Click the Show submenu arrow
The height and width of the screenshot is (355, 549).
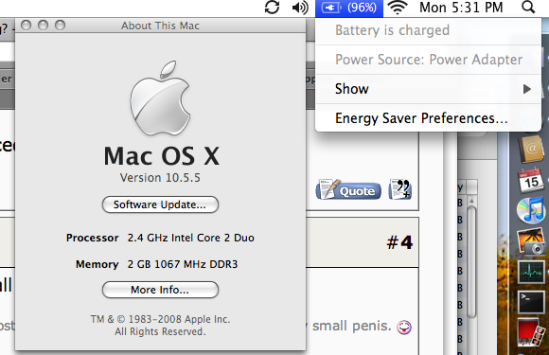pos(527,89)
